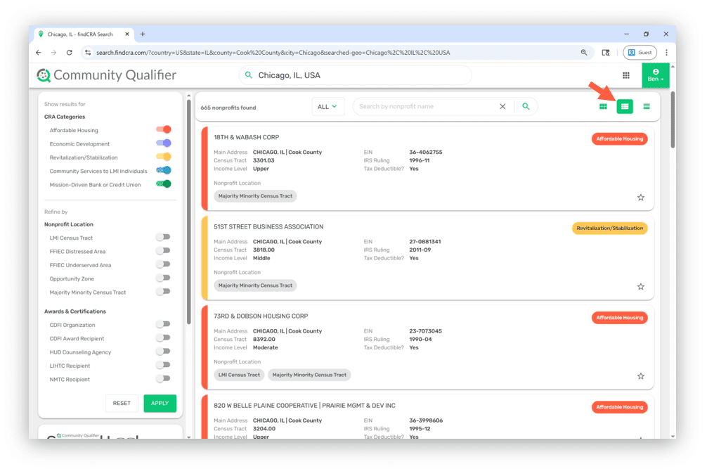Toggle Community Services to LMI Individuals
Viewport: 707px width, 469px height.
[164, 170]
